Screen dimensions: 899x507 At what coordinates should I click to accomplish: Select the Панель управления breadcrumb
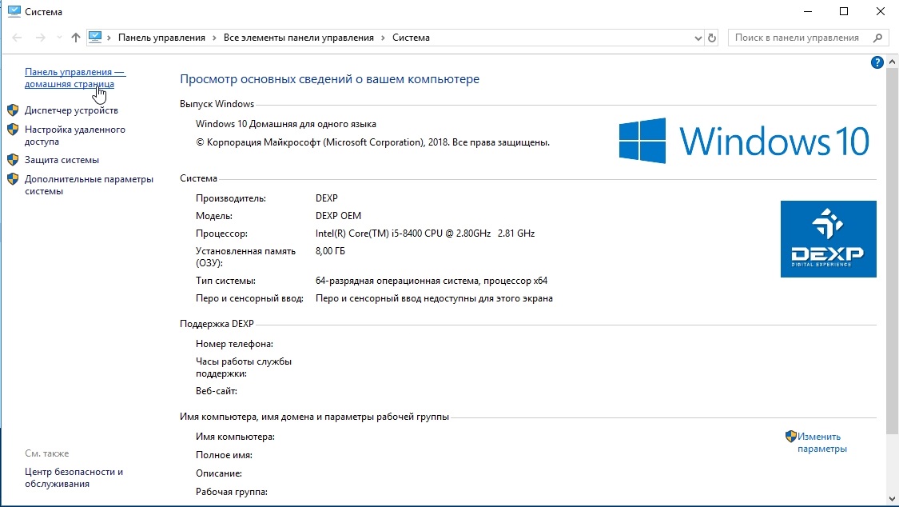[x=161, y=38]
